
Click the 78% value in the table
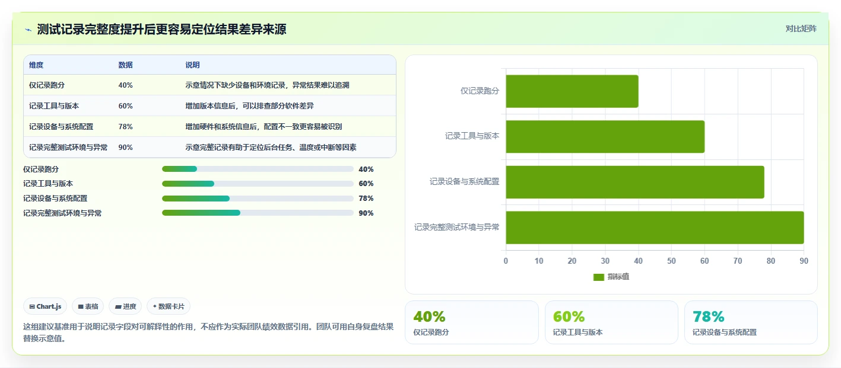[x=125, y=127]
